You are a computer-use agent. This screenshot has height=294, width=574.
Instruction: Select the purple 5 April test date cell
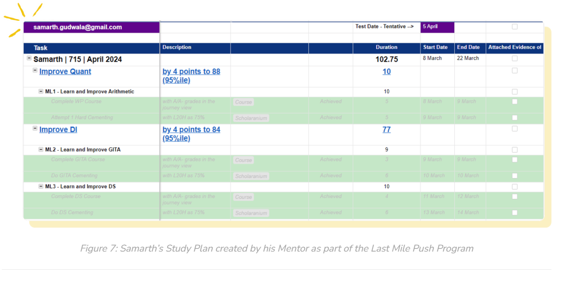pos(437,27)
